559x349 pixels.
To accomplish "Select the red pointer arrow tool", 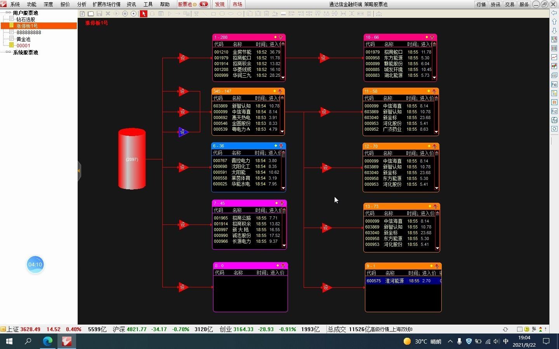I will click(144, 14).
